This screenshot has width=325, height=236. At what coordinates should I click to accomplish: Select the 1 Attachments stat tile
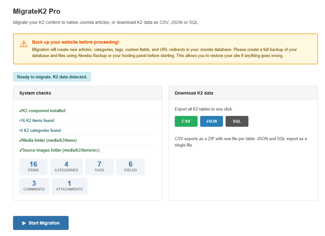(69, 186)
